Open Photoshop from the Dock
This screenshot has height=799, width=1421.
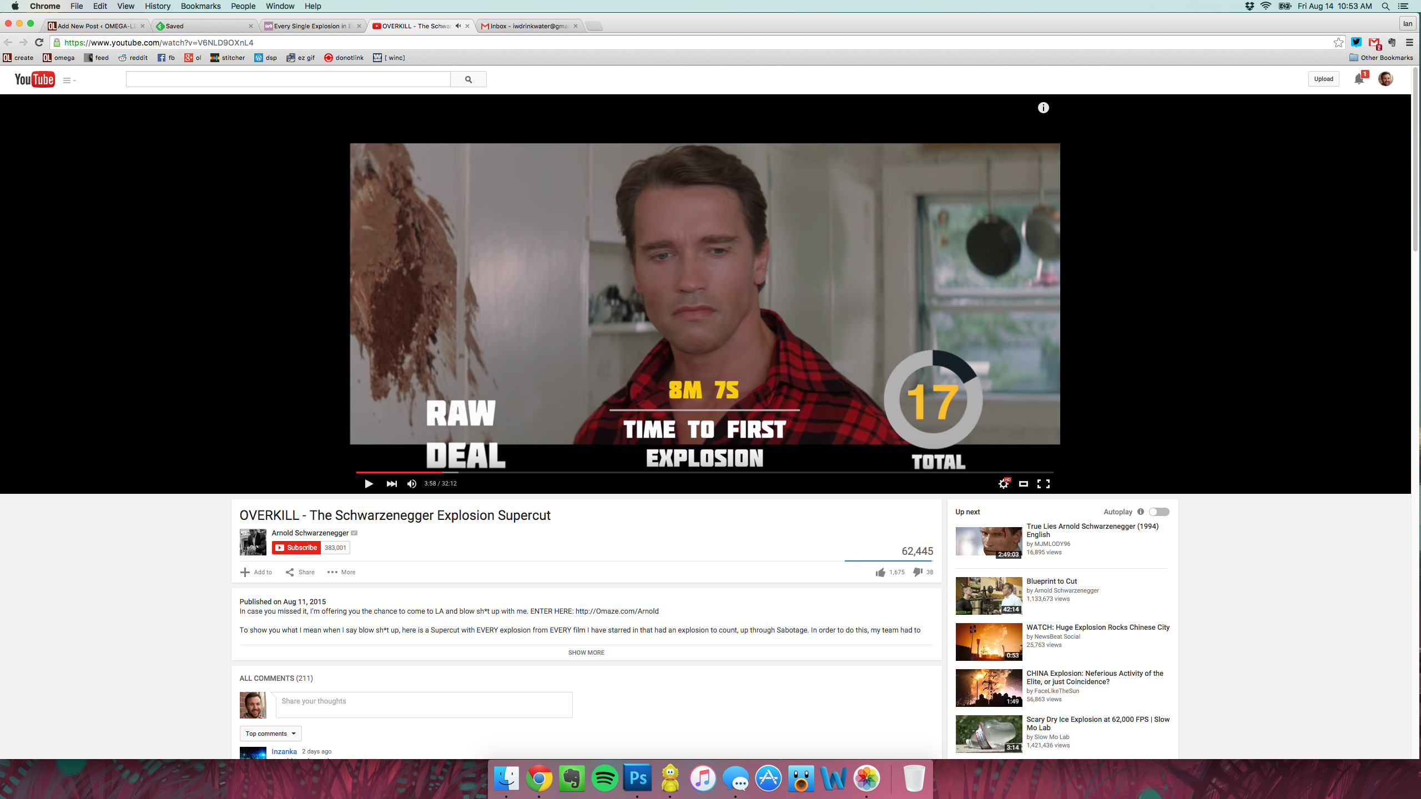coord(637,778)
